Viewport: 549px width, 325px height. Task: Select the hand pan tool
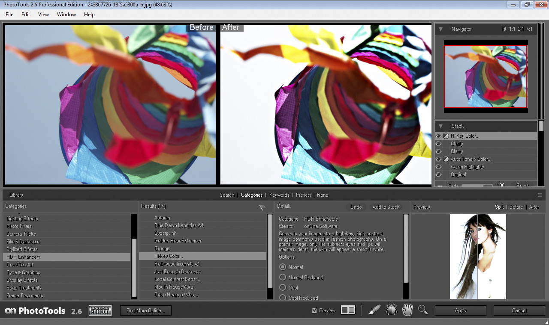(407, 310)
